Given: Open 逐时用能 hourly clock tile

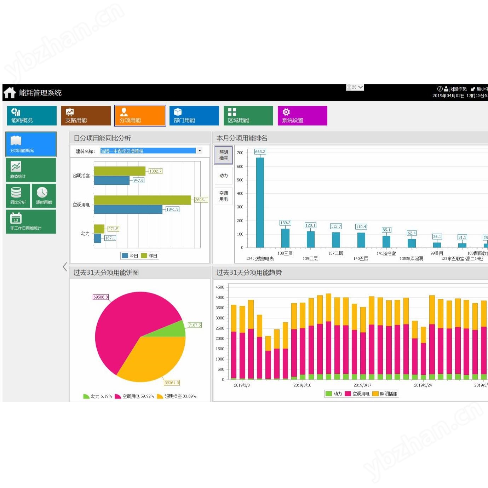Looking at the screenshot, I should click(x=44, y=196).
